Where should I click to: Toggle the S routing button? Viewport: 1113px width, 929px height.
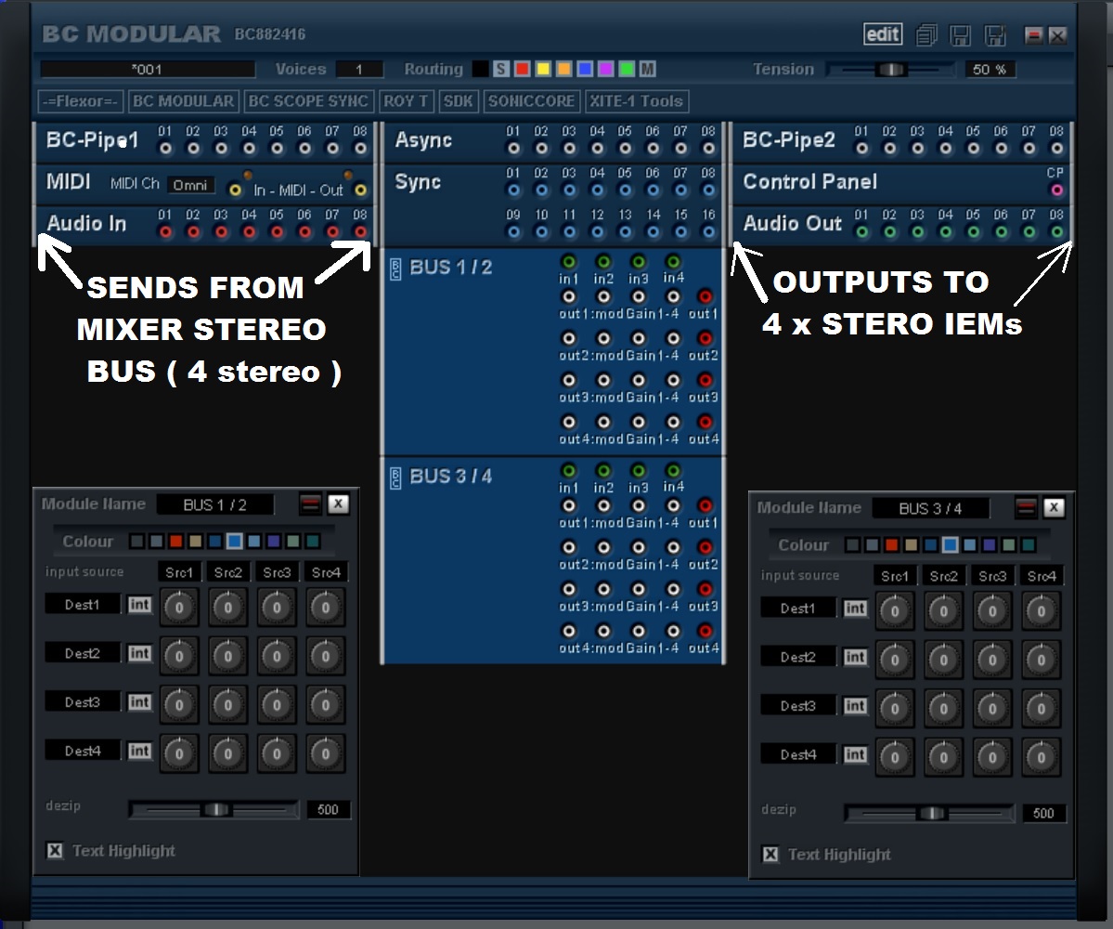tap(501, 70)
